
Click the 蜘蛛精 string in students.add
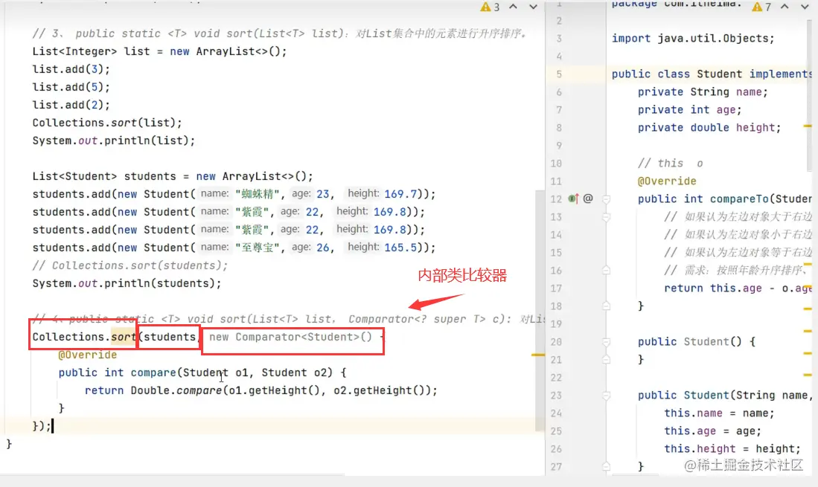258,194
